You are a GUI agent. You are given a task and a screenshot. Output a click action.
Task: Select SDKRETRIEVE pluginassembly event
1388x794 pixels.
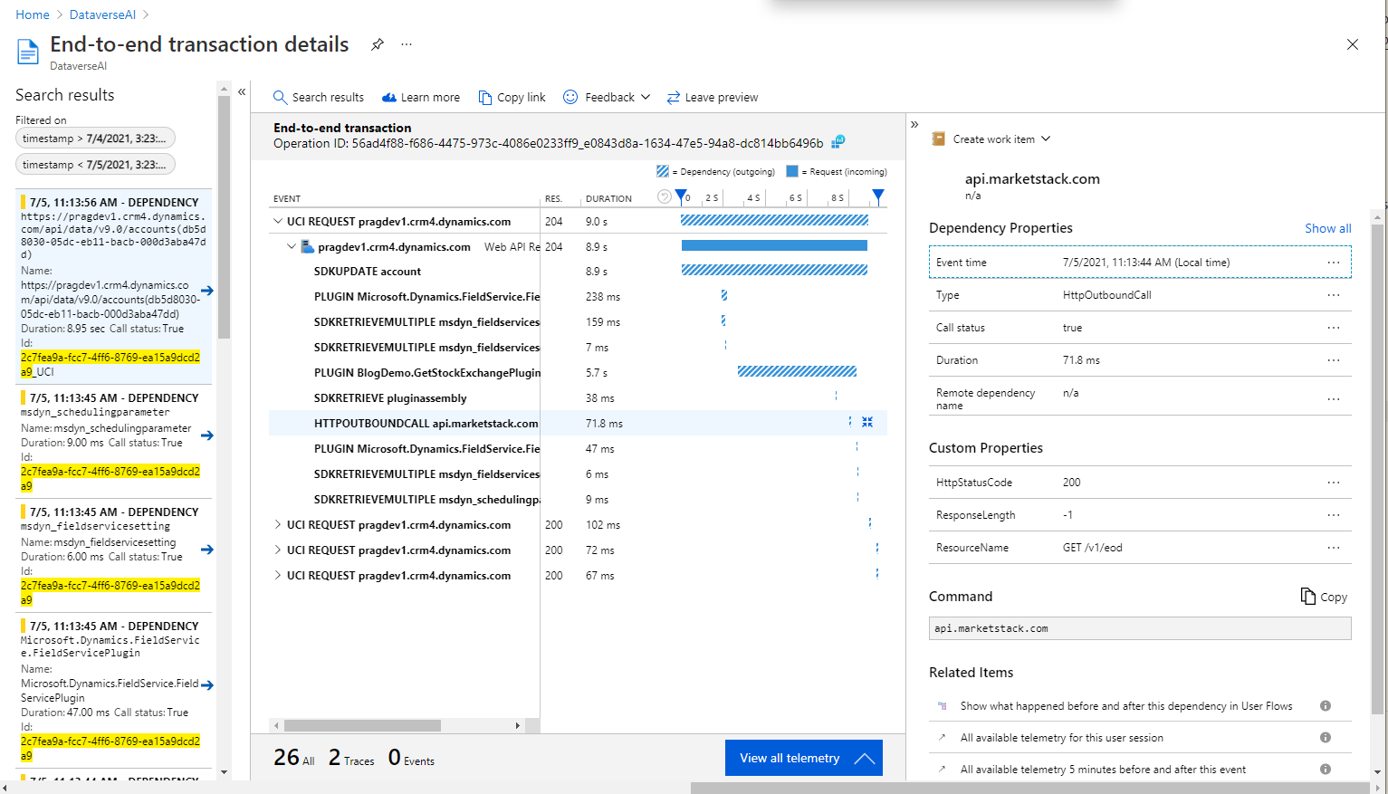coord(390,398)
